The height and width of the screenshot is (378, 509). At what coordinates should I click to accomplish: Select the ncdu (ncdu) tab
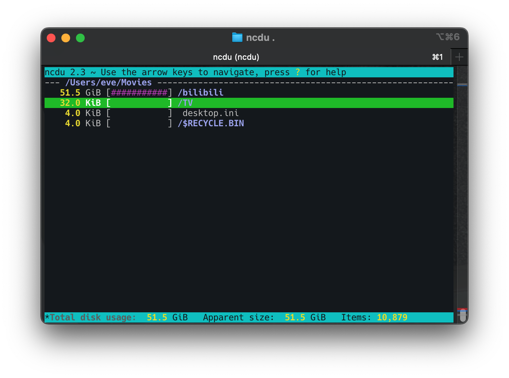click(236, 57)
